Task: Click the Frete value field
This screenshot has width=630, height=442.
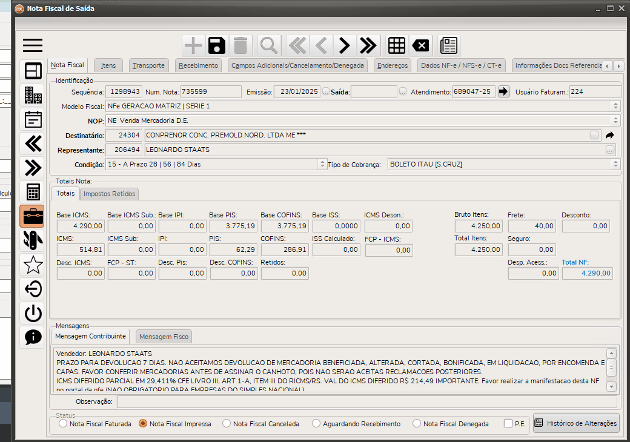Action: 532,226
